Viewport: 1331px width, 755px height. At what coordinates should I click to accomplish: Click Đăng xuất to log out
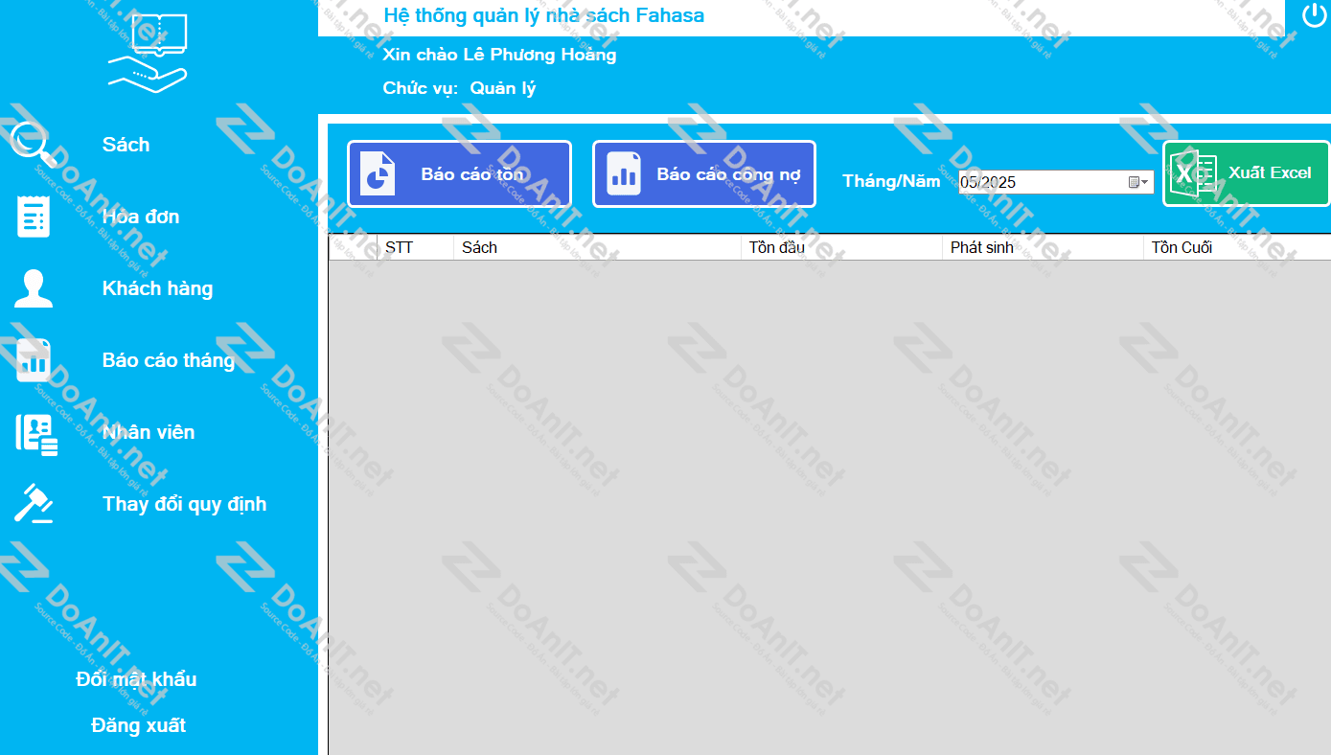pos(139,725)
